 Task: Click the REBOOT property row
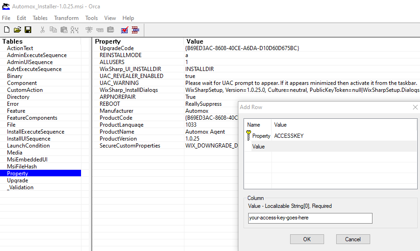tap(110, 103)
